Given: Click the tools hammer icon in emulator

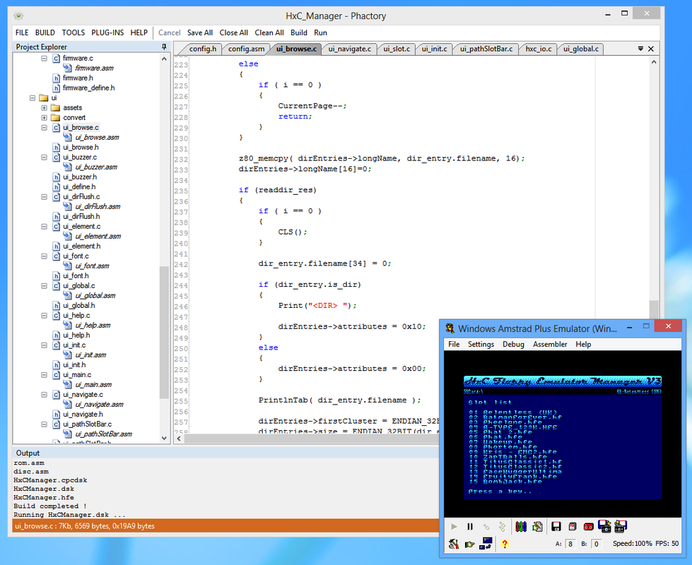Looking at the screenshot, I should pyautogui.click(x=454, y=544).
